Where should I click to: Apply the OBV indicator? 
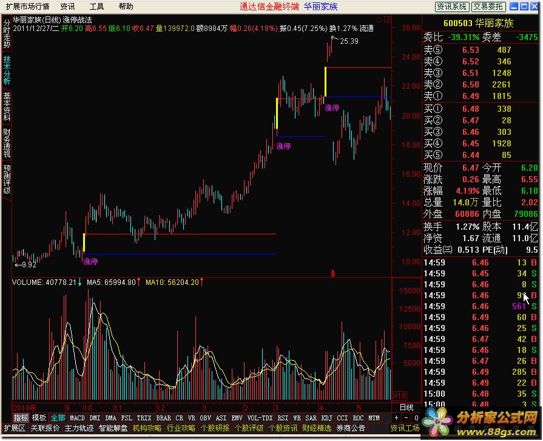[205, 418]
